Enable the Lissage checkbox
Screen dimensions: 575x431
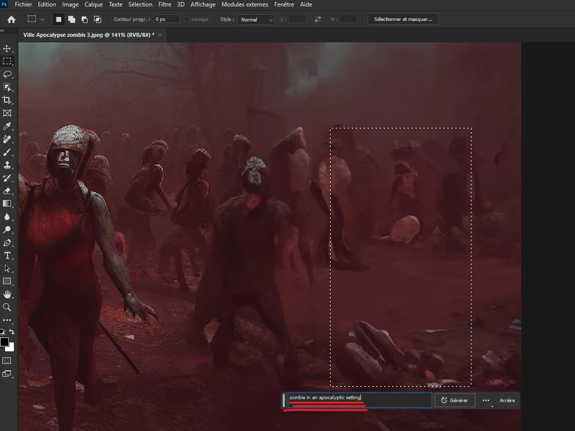pyautogui.click(x=187, y=19)
